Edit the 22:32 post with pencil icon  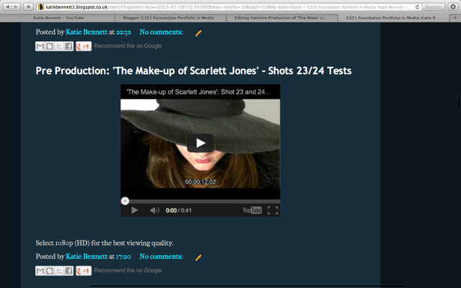click(199, 33)
